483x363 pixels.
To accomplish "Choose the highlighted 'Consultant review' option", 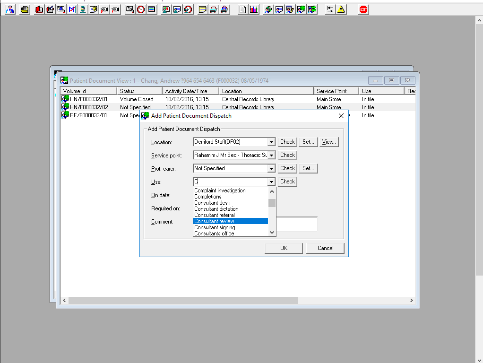I will [231, 221].
